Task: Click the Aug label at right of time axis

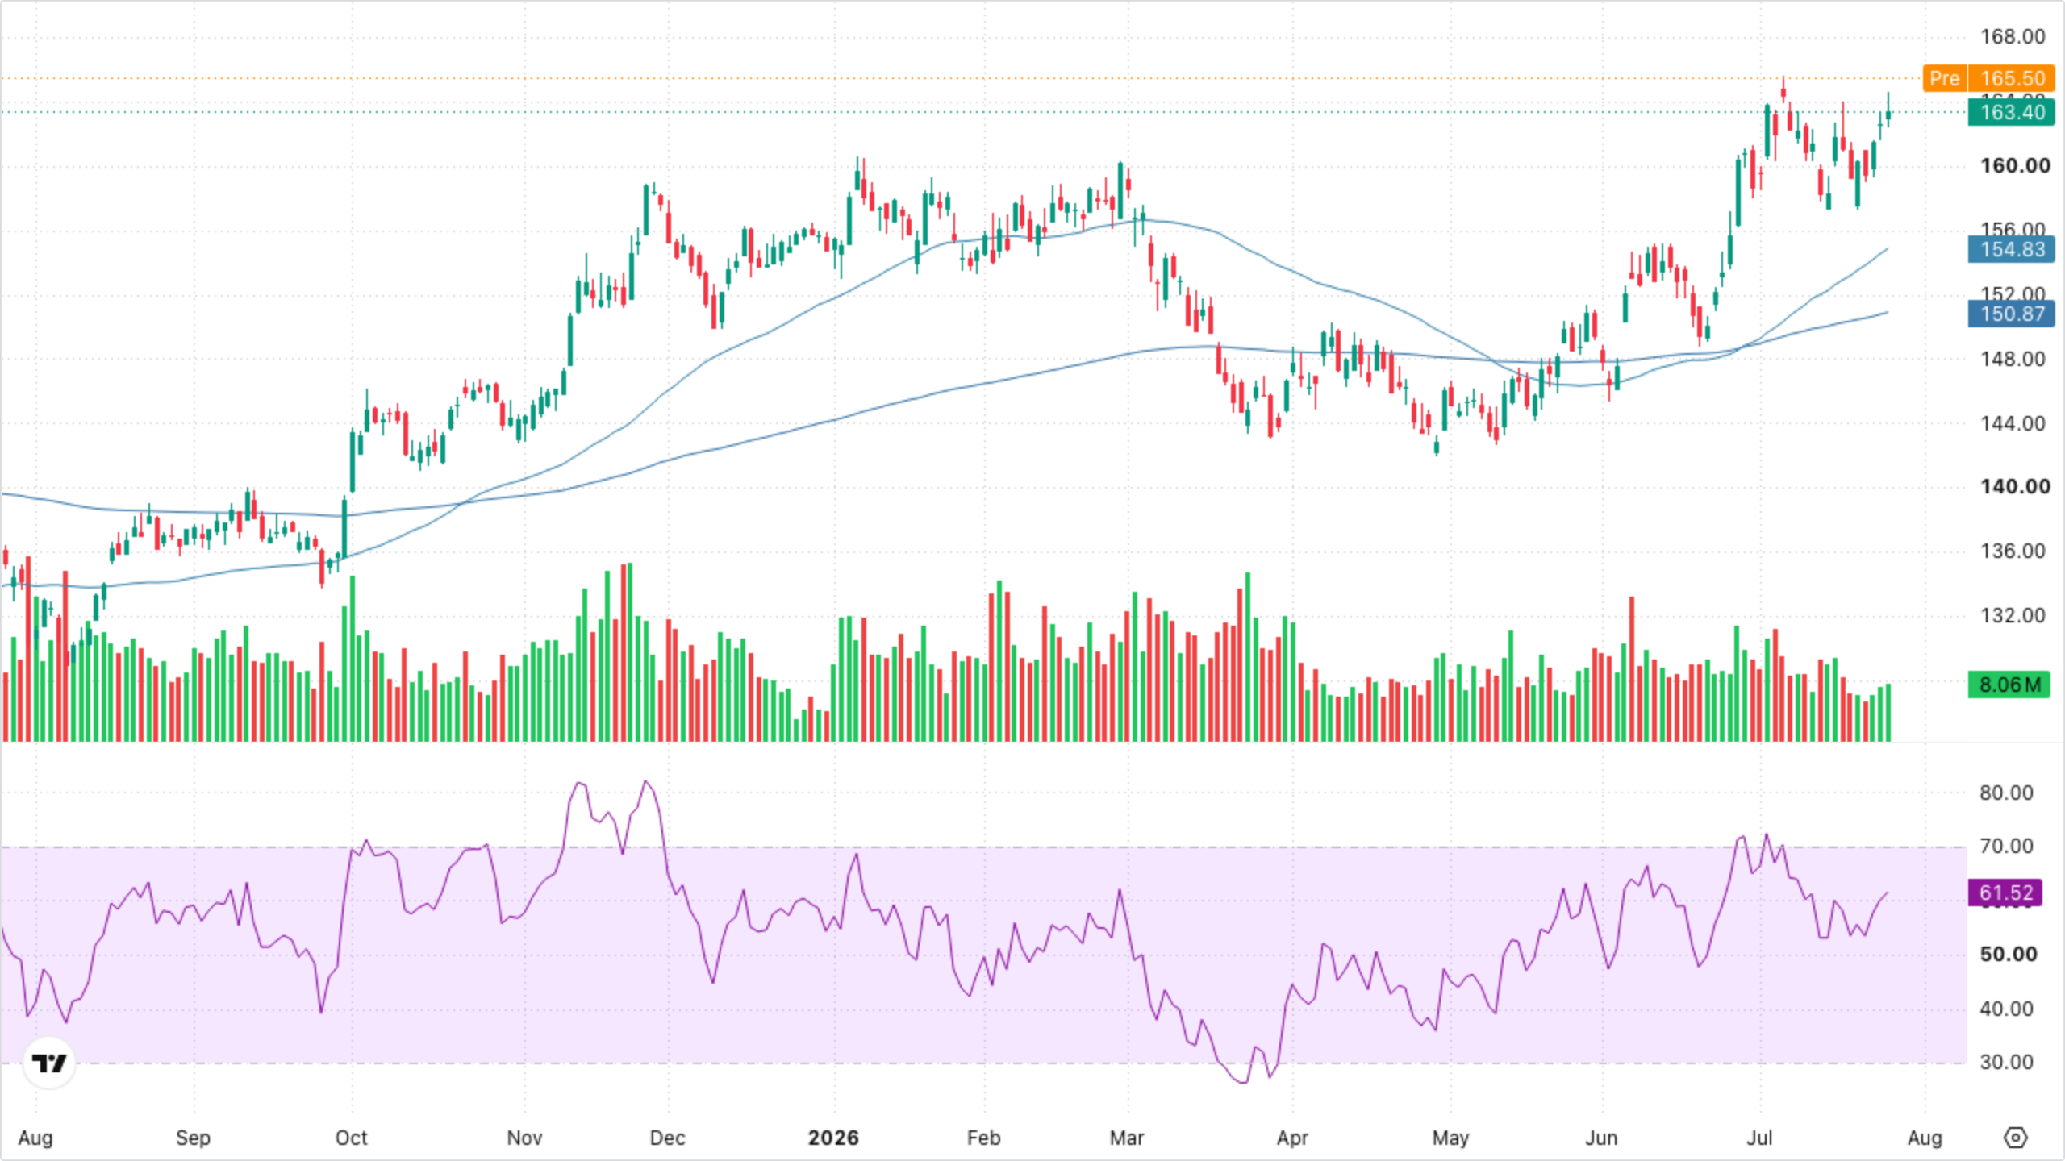Action: tap(1925, 1138)
